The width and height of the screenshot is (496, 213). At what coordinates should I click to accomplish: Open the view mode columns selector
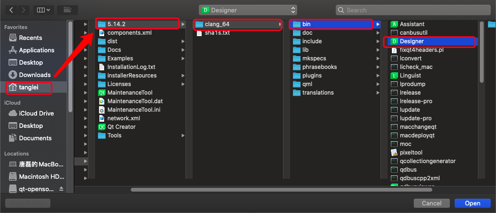coord(44,10)
